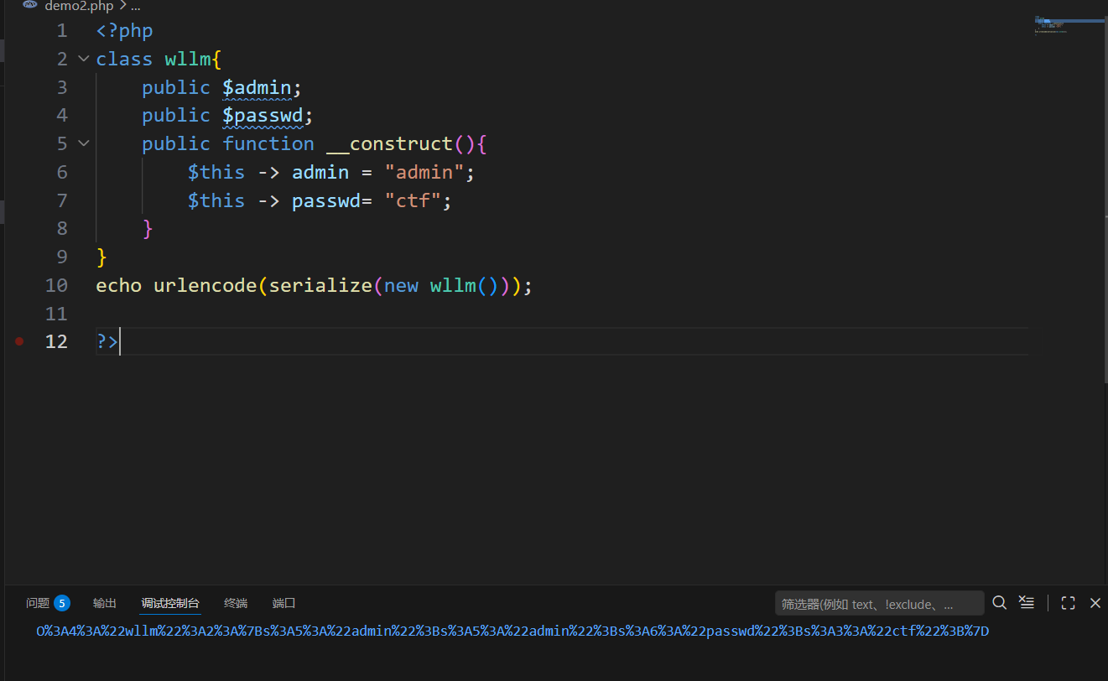
Task: Clear the debug console output list icon
Action: tap(1027, 602)
